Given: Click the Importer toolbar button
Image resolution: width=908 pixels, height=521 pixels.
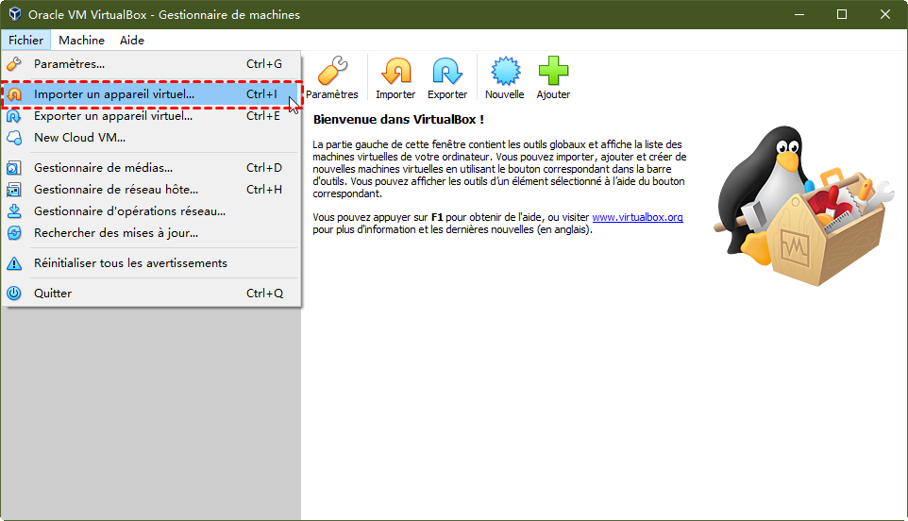Looking at the screenshot, I should coord(395,77).
